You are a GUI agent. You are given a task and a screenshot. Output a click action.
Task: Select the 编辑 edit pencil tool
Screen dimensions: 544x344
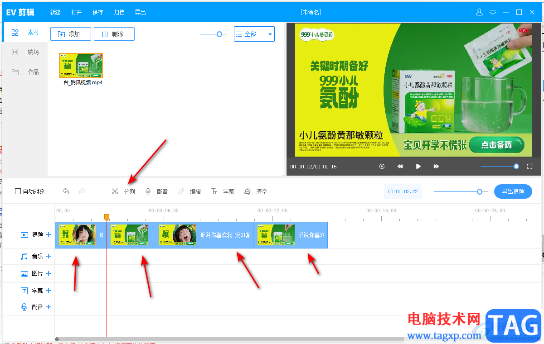tap(189, 191)
